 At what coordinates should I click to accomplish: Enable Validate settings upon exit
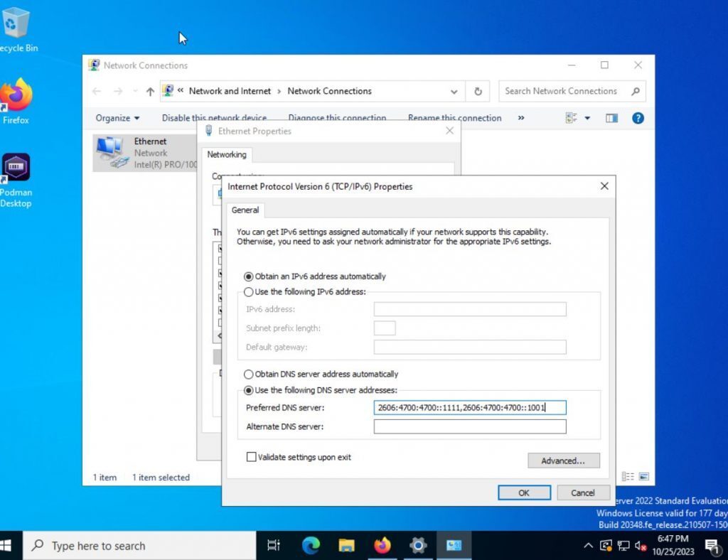(252, 457)
